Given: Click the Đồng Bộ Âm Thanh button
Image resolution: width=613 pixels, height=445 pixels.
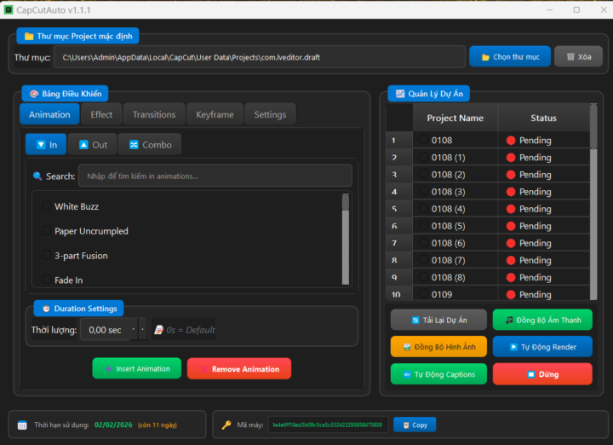Looking at the screenshot, I should pos(542,321).
